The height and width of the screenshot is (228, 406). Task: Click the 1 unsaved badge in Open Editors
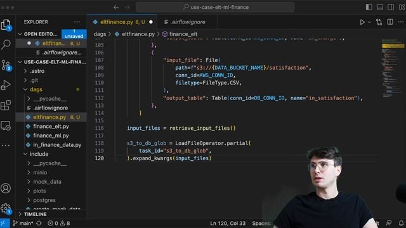(x=74, y=34)
